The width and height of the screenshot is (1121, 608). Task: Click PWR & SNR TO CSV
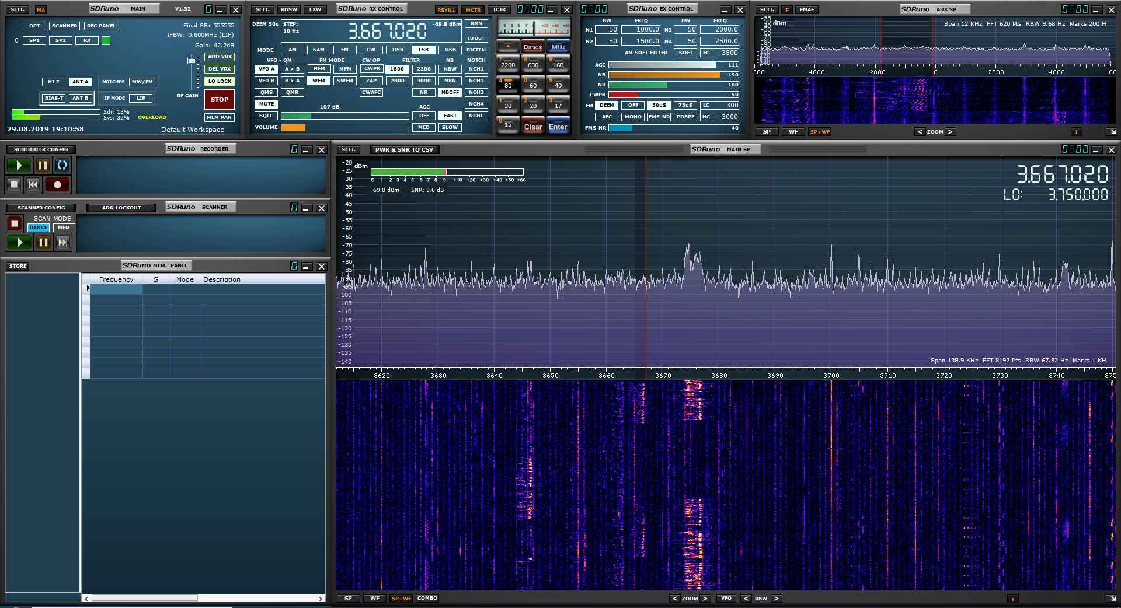404,150
